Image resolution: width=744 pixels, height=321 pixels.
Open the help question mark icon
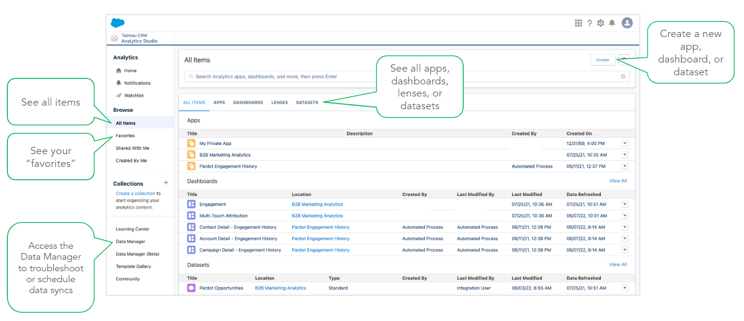point(589,23)
